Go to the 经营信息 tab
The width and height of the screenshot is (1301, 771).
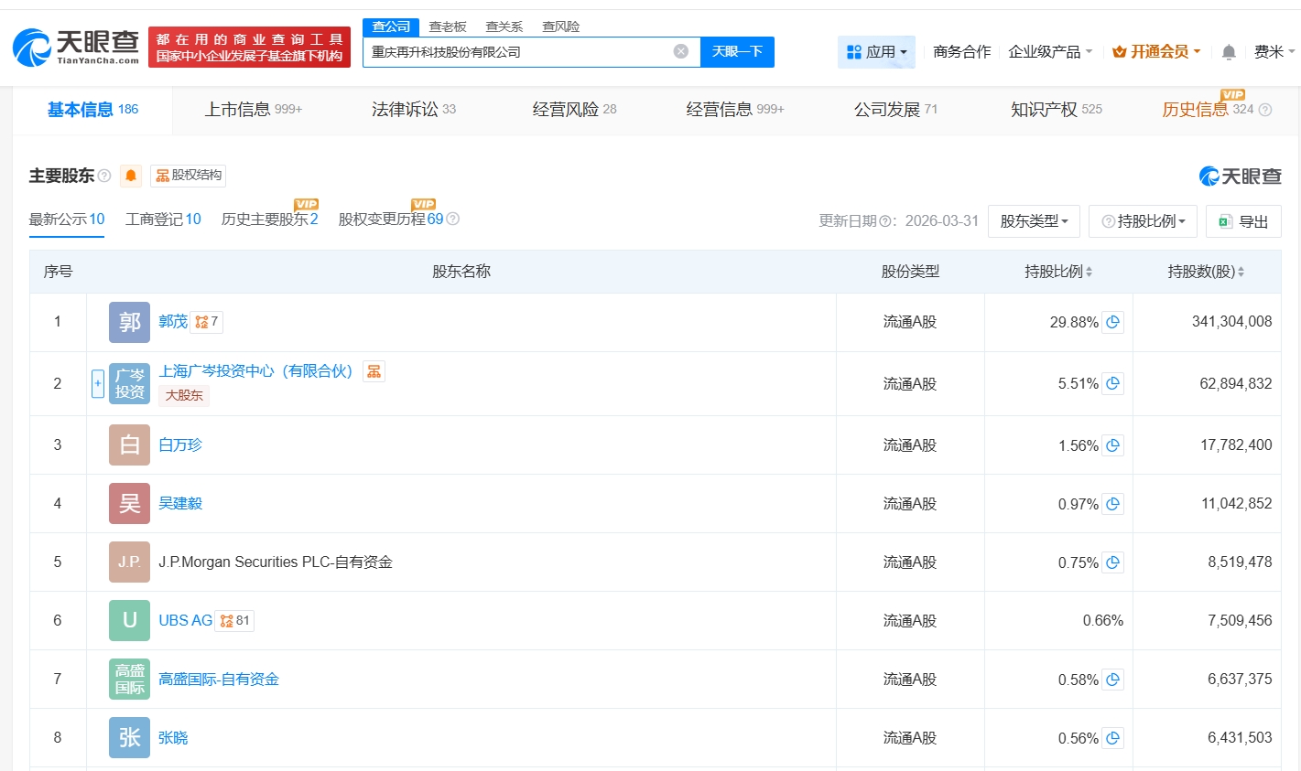click(735, 110)
